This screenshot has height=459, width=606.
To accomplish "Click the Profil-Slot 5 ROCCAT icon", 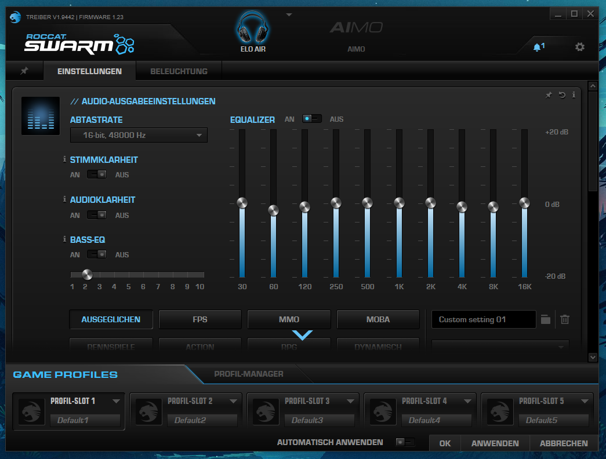I will (x=500, y=412).
